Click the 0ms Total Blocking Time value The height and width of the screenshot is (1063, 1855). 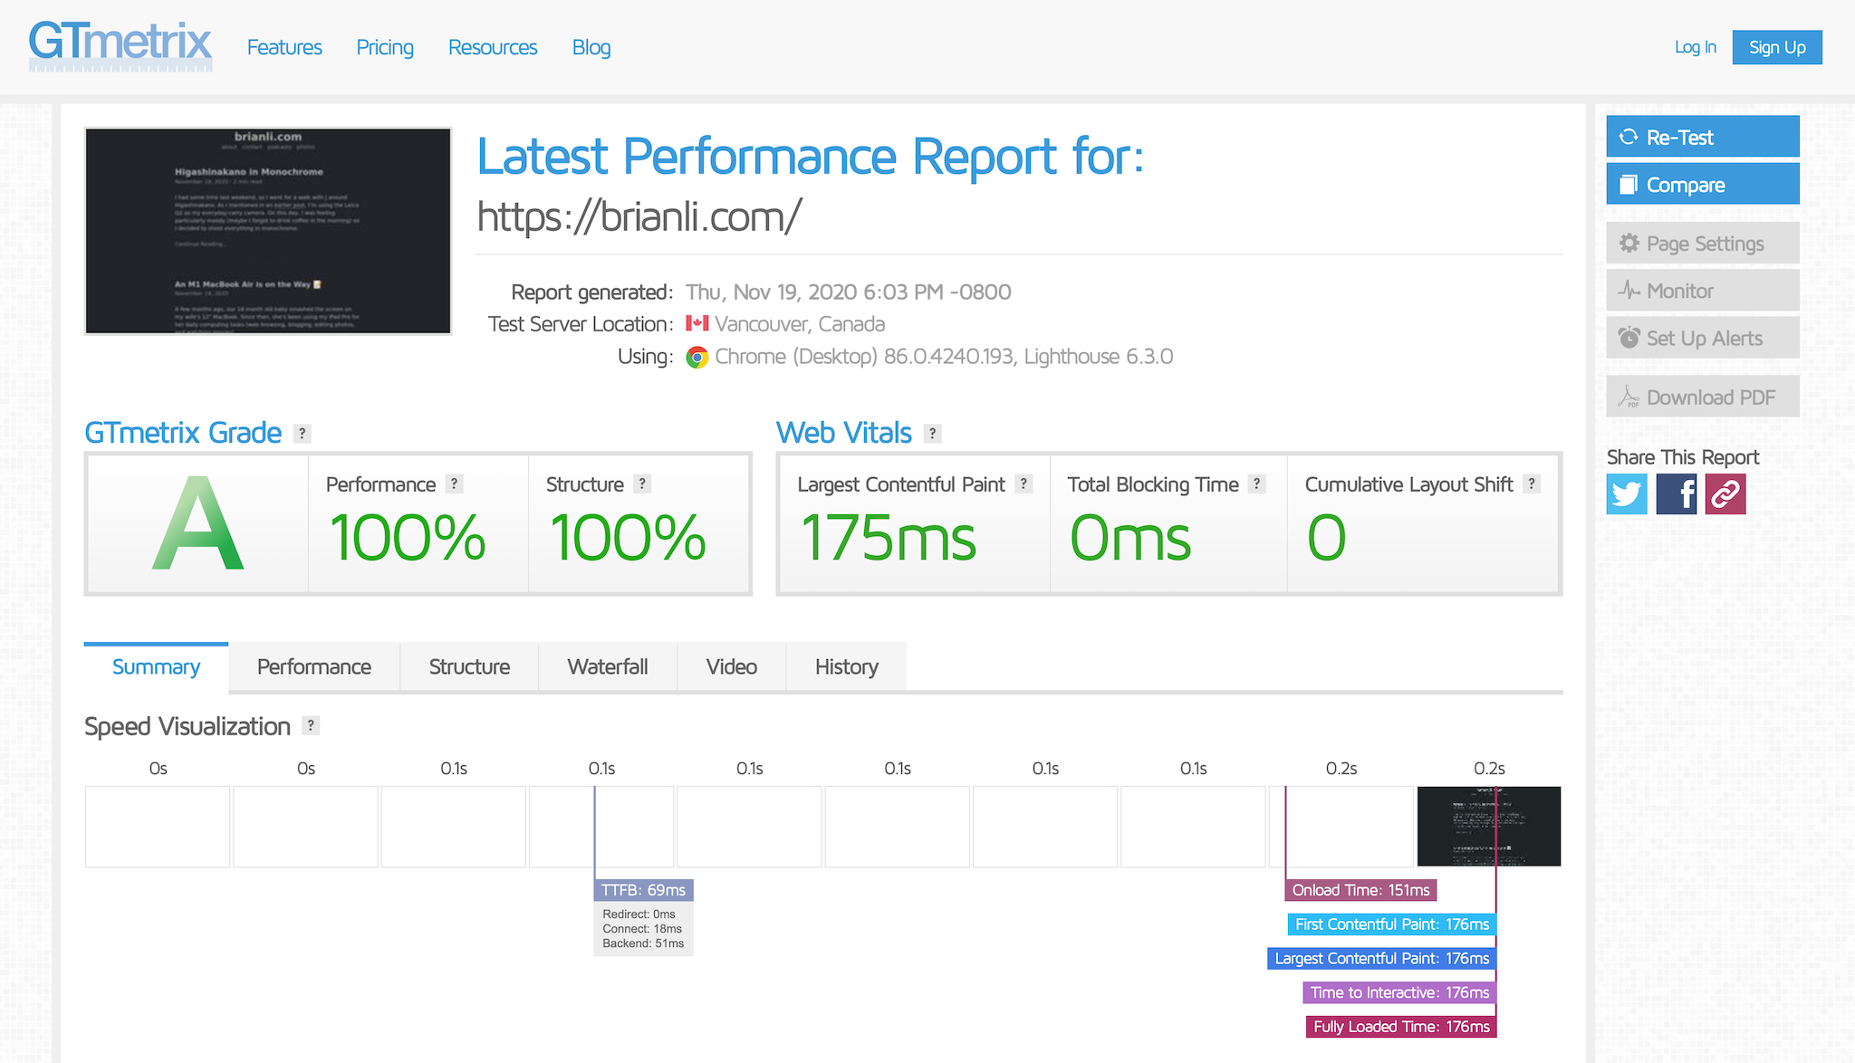1130,538
